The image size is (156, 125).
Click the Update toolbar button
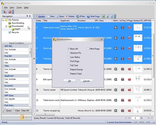coord(40,16)
